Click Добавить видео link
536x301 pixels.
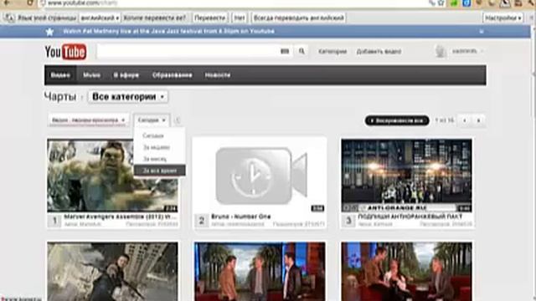click(379, 52)
